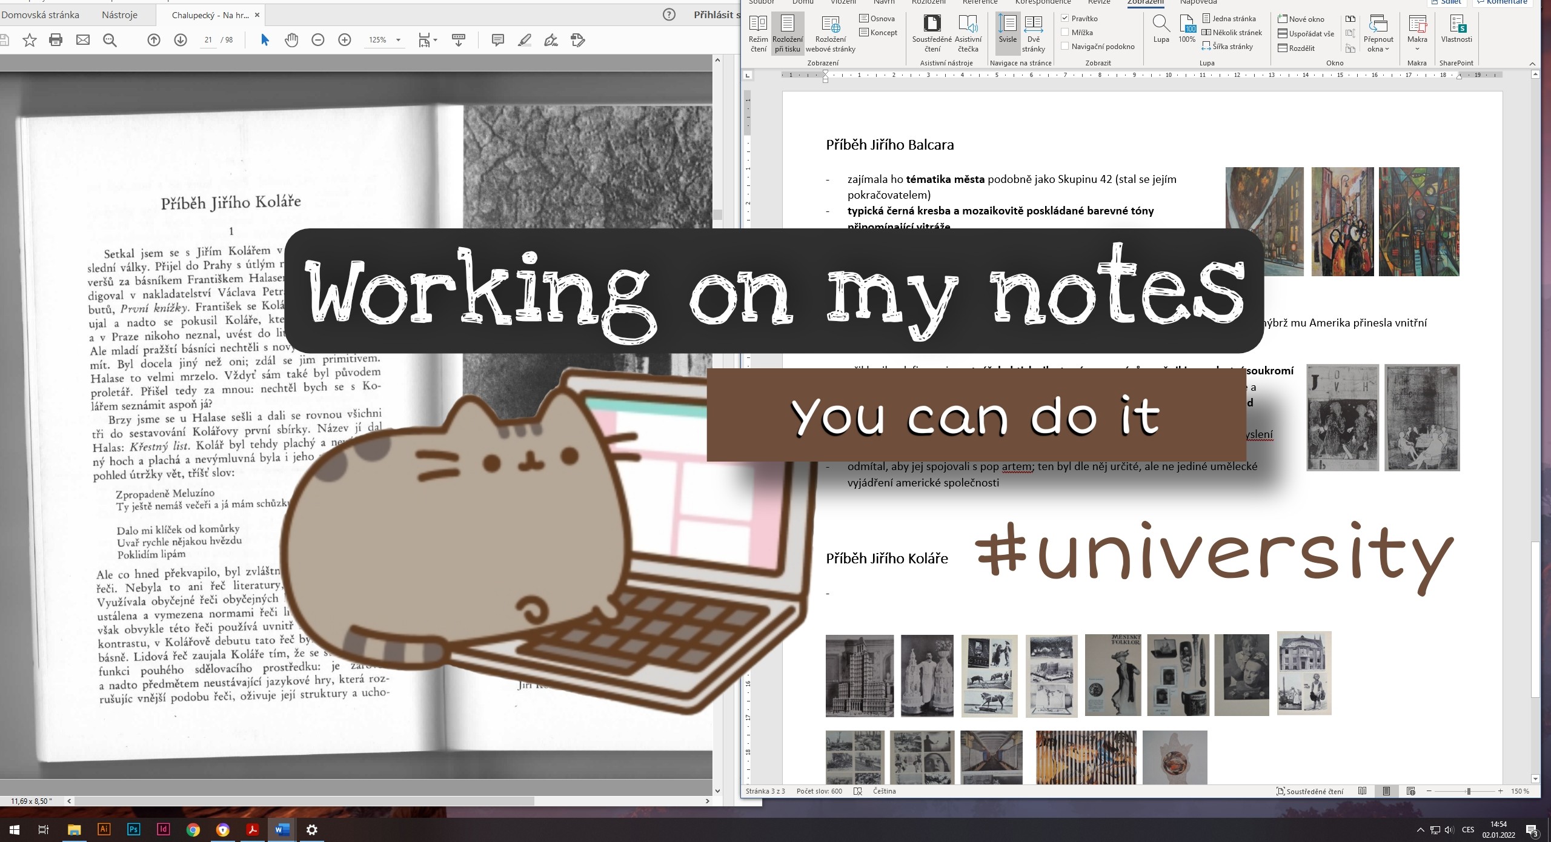1551x842 pixels.
Task: Show hidden system tray icons chevron
Action: (1420, 830)
